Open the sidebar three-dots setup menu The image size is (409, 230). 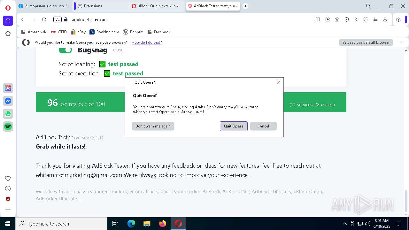click(x=8, y=209)
